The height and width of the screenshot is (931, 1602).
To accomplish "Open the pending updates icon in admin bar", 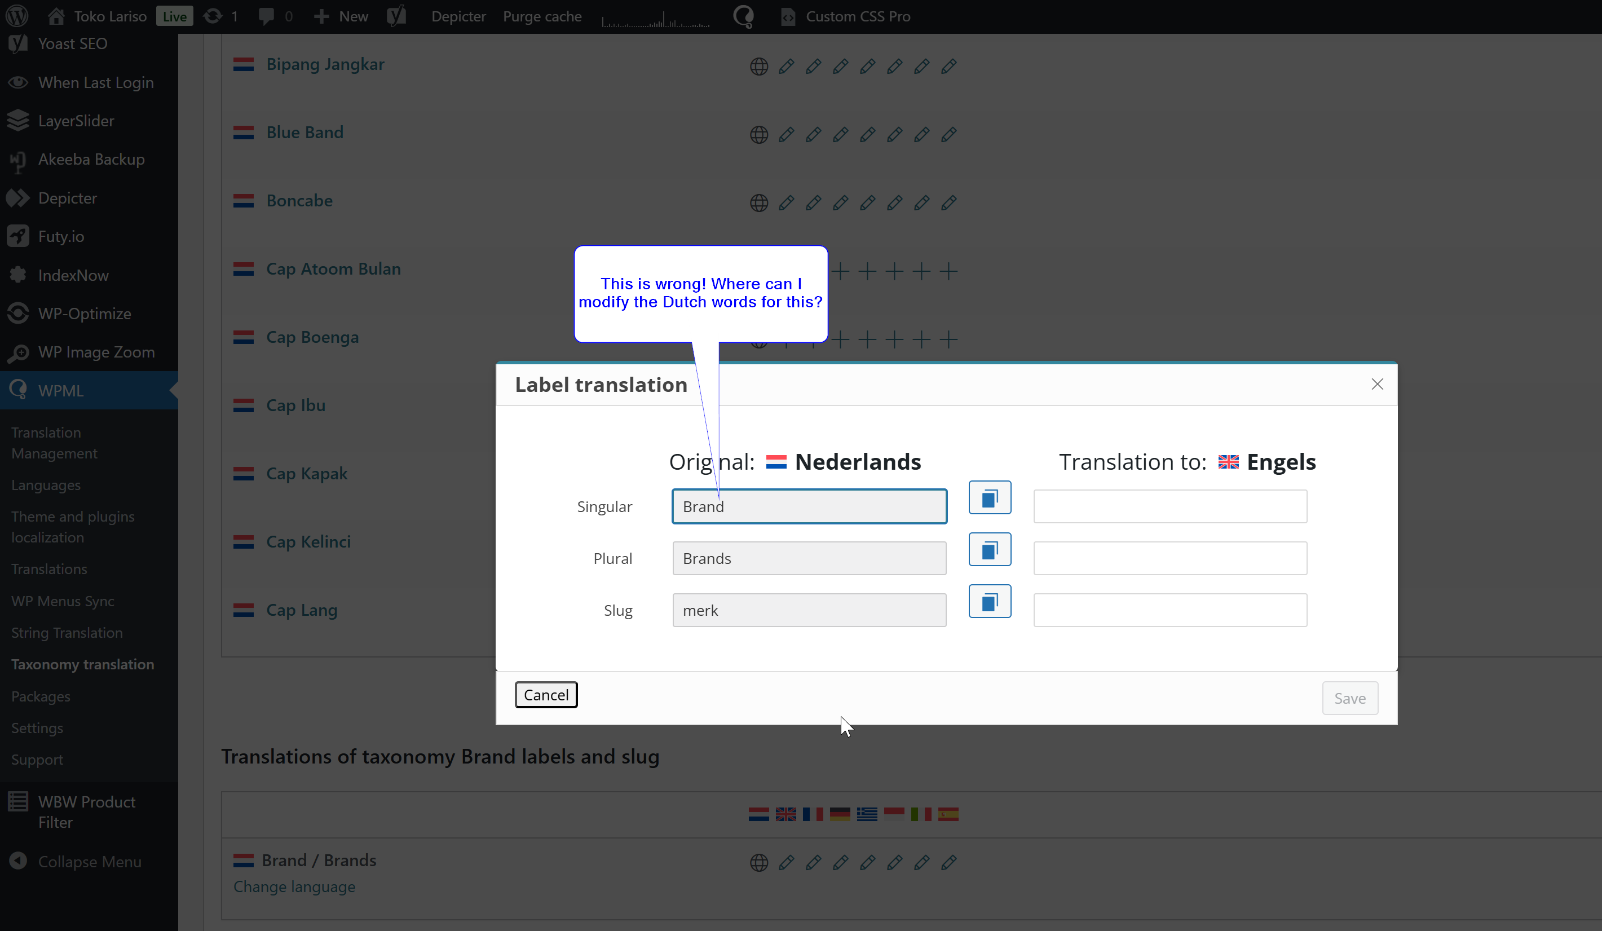I will [x=220, y=16].
